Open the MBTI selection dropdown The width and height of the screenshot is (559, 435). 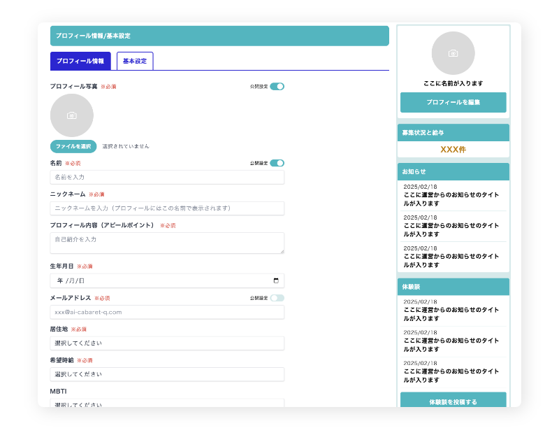(x=167, y=404)
